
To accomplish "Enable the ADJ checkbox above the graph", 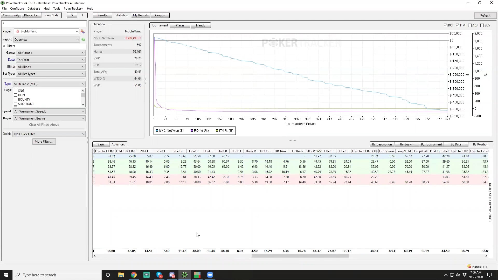I will pyautogui.click(x=470, y=25).
